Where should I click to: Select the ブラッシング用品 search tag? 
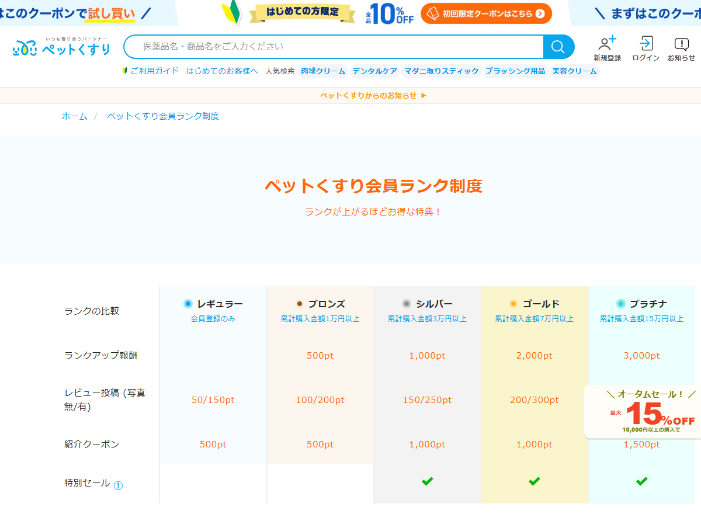tap(515, 71)
